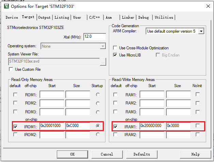Open the Operating system dropdown
This screenshot has width=214, height=162.
point(103,46)
